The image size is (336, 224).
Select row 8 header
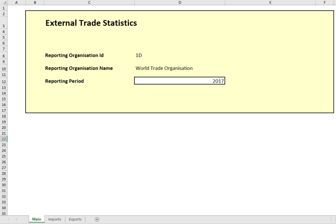click(4, 56)
